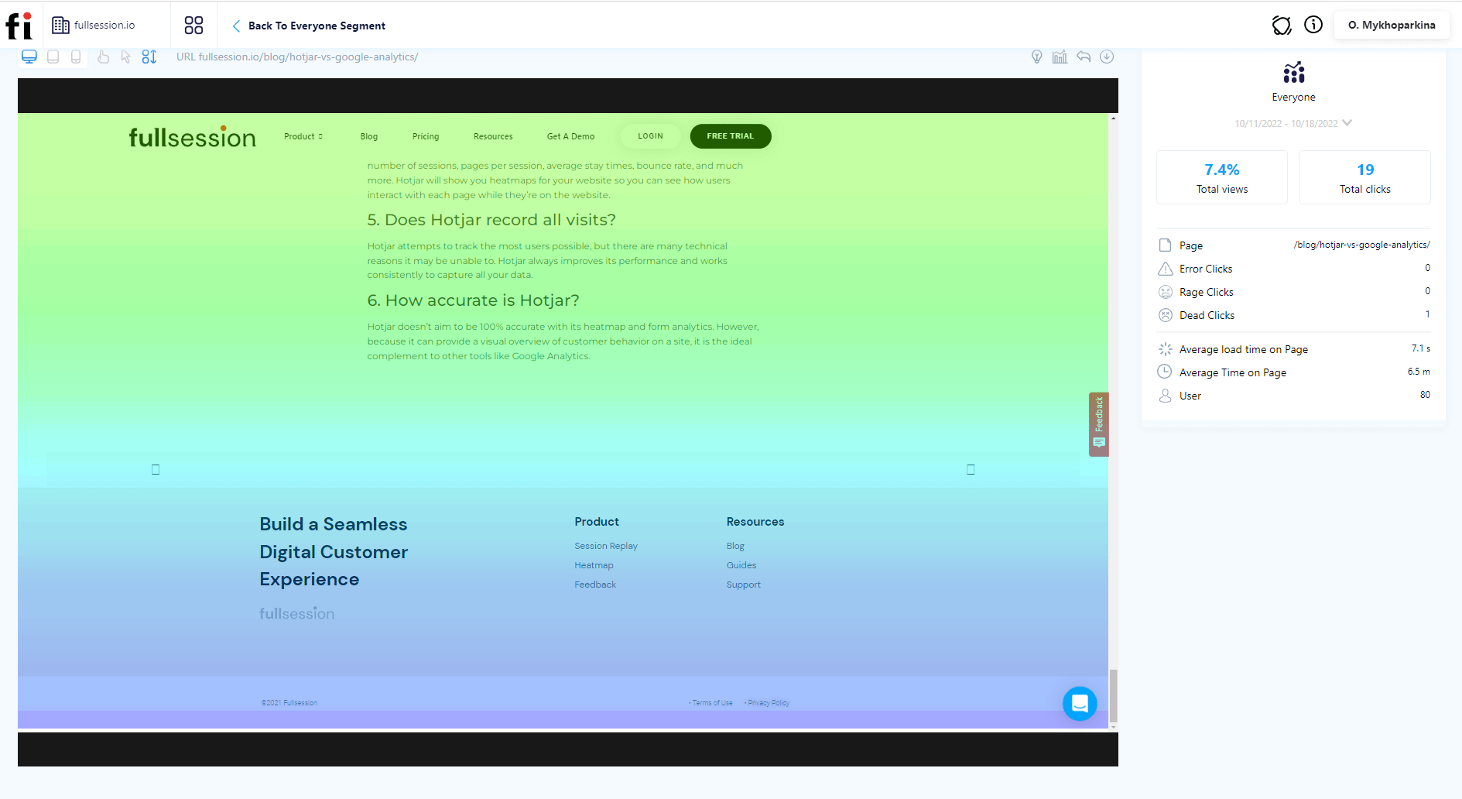The width and height of the screenshot is (1462, 799).
Task: Click the Error Clicks label
Action: pos(1206,269)
